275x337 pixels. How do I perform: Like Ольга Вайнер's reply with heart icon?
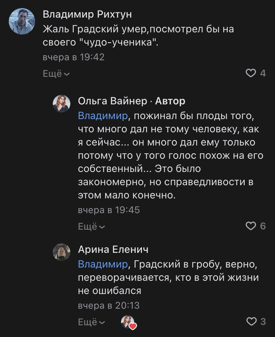pyautogui.click(x=251, y=226)
